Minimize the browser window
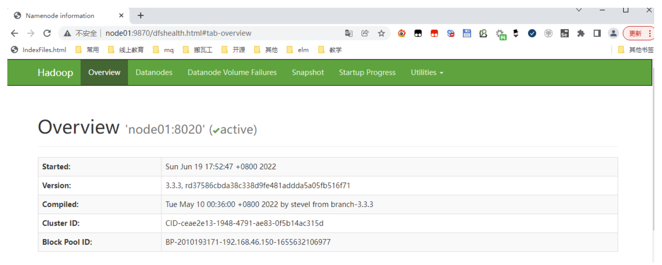662x265 pixels. (602, 10)
